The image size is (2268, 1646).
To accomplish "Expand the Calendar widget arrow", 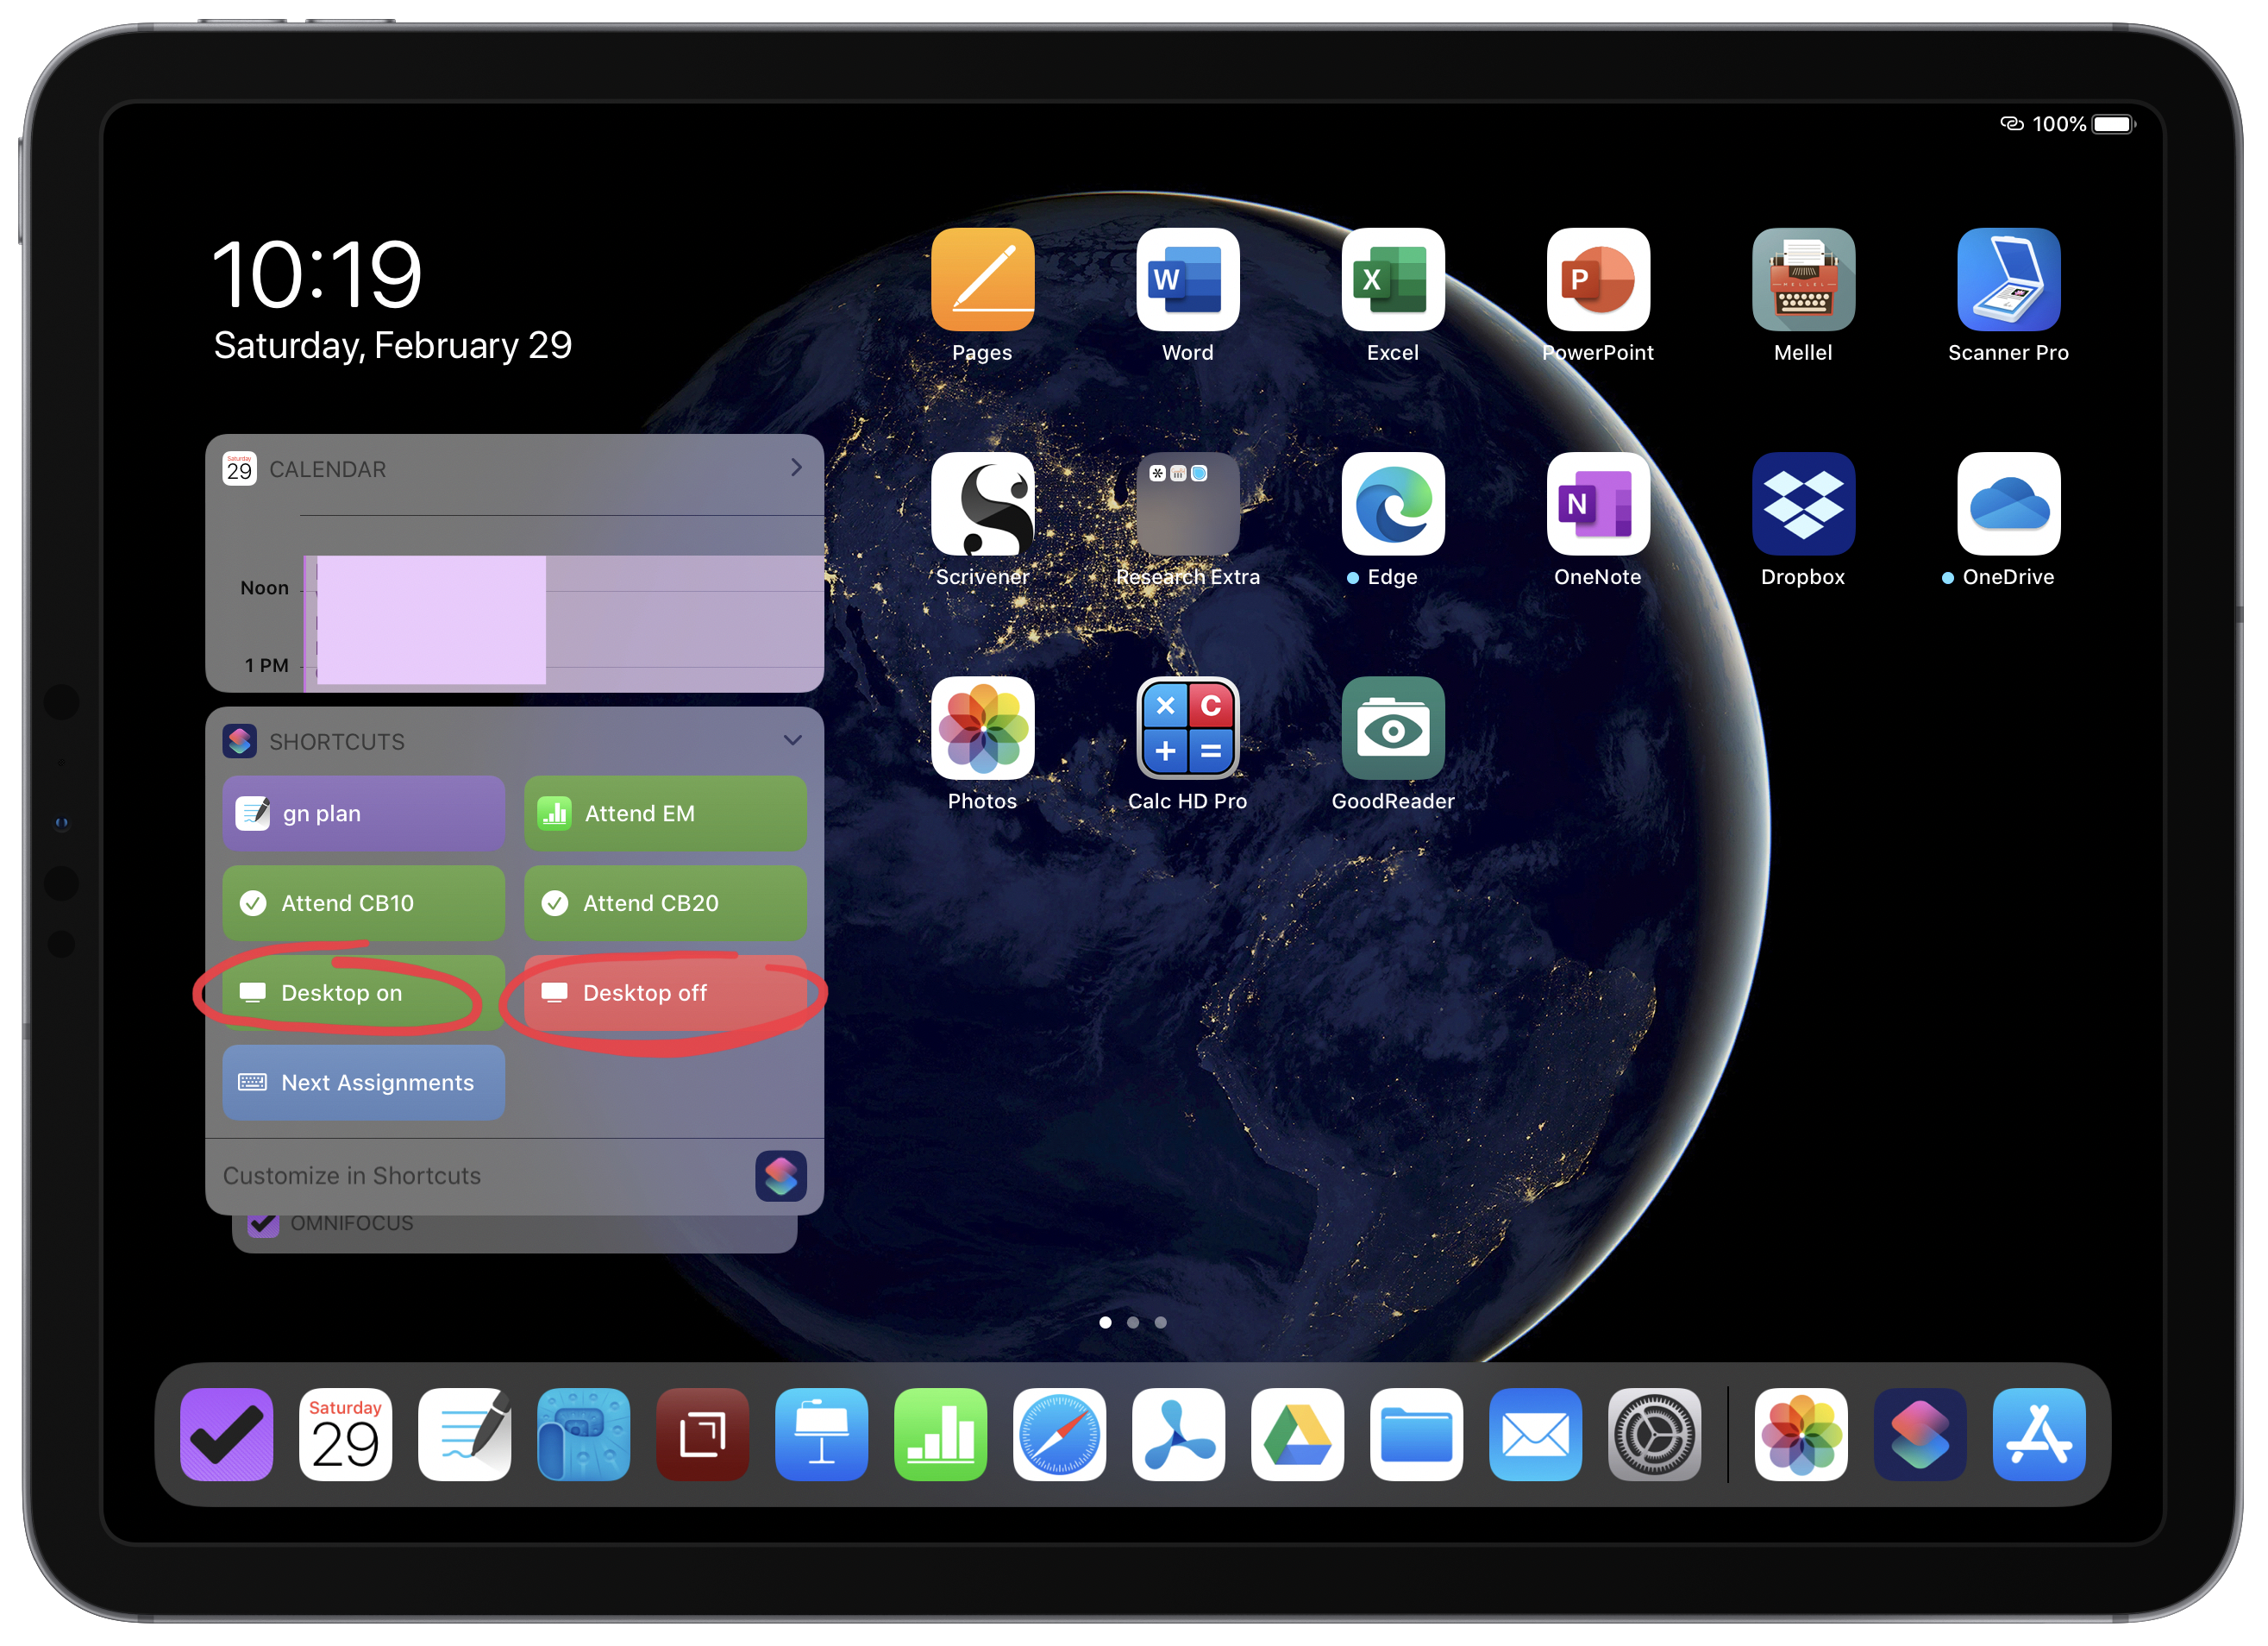I will point(795,468).
